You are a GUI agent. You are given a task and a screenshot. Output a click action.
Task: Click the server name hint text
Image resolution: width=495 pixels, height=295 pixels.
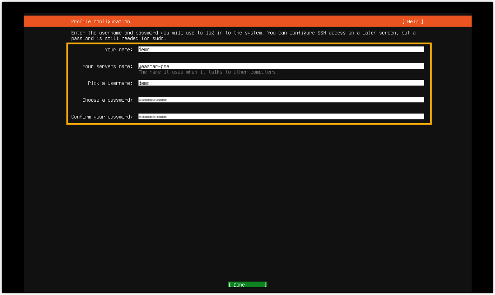tap(208, 72)
